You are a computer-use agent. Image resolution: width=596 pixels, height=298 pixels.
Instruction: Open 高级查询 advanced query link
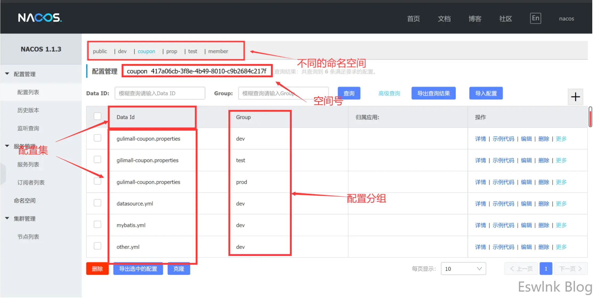pos(389,93)
